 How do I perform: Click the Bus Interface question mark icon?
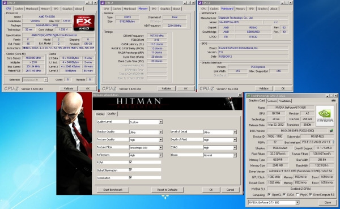[x=333, y=142]
